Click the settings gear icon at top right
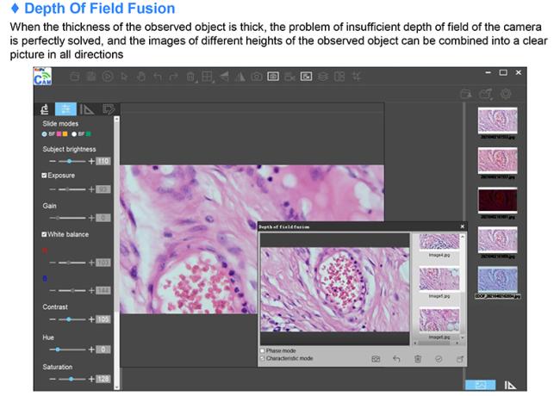560x396 pixels. [506, 93]
